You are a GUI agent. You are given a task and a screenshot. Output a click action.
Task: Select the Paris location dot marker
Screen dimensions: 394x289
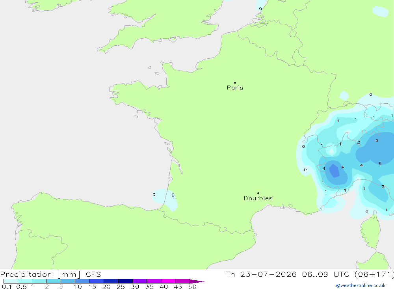click(x=235, y=82)
